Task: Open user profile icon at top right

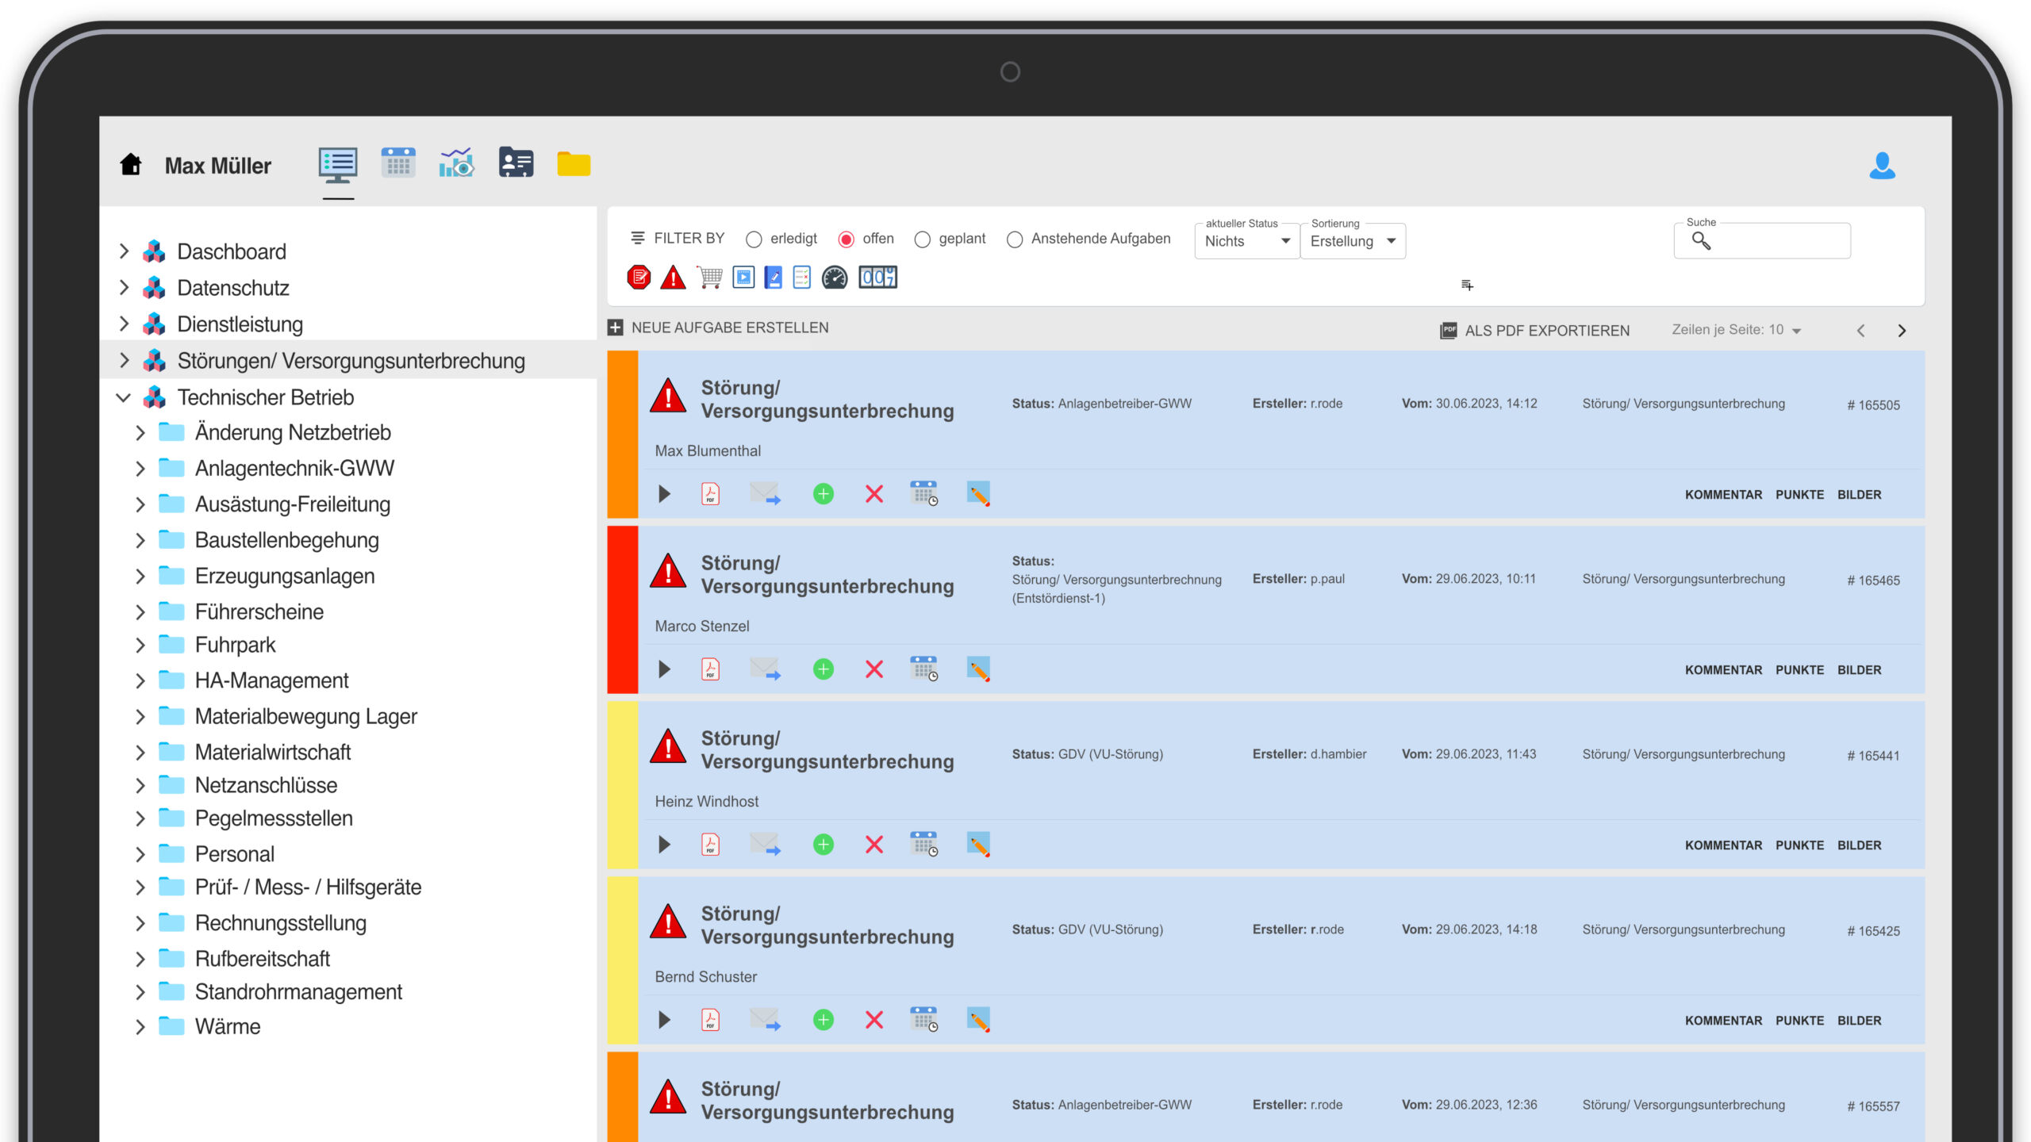Action: click(x=1882, y=166)
